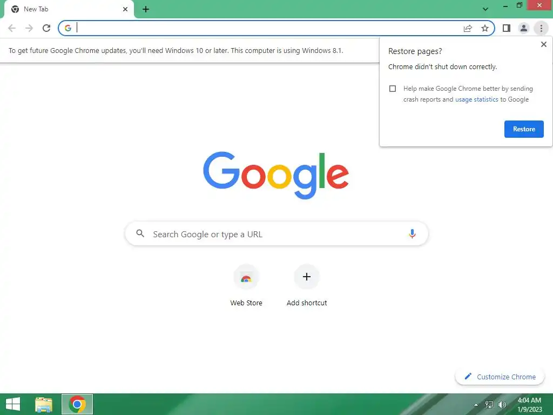Show hidden system tray icons
Image resolution: width=553 pixels, height=415 pixels.
coord(476,405)
